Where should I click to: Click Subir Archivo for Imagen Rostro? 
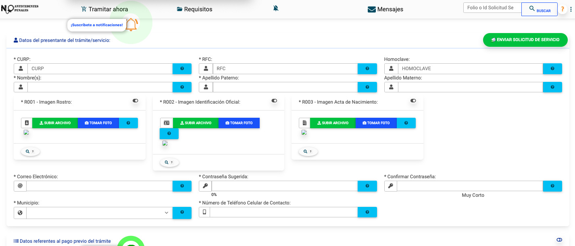tap(55, 123)
